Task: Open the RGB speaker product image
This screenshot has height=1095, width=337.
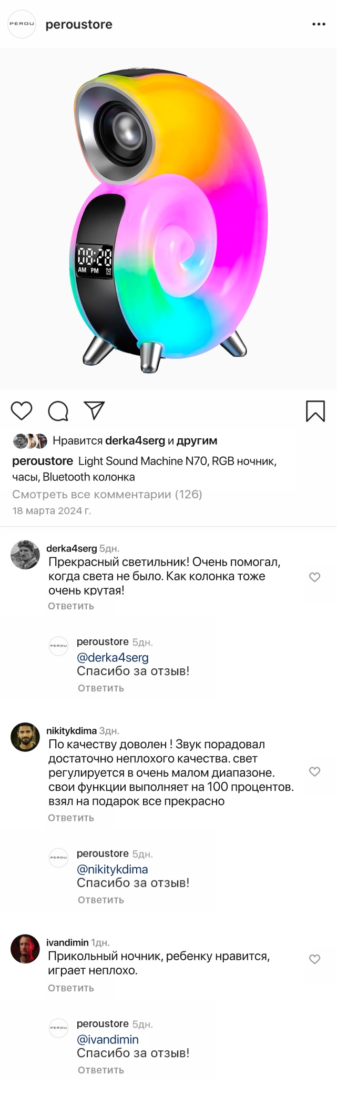Action: coord(168,218)
